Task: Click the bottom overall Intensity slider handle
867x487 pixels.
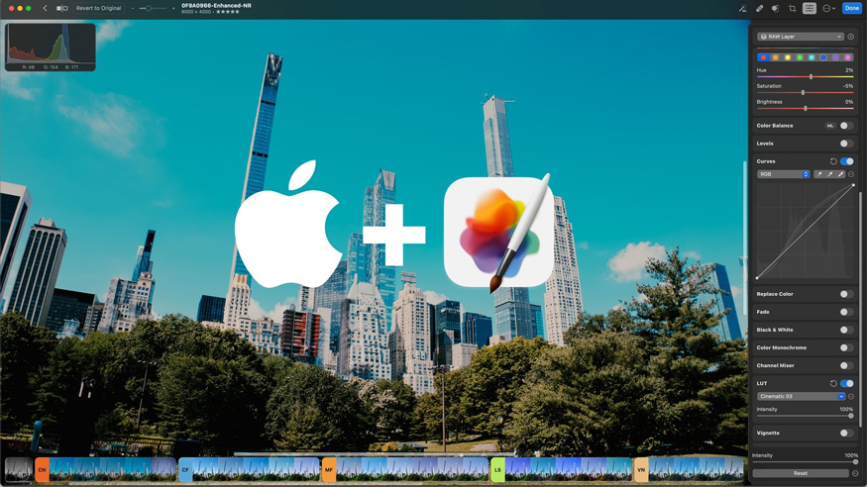Action: tap(855, 461)
